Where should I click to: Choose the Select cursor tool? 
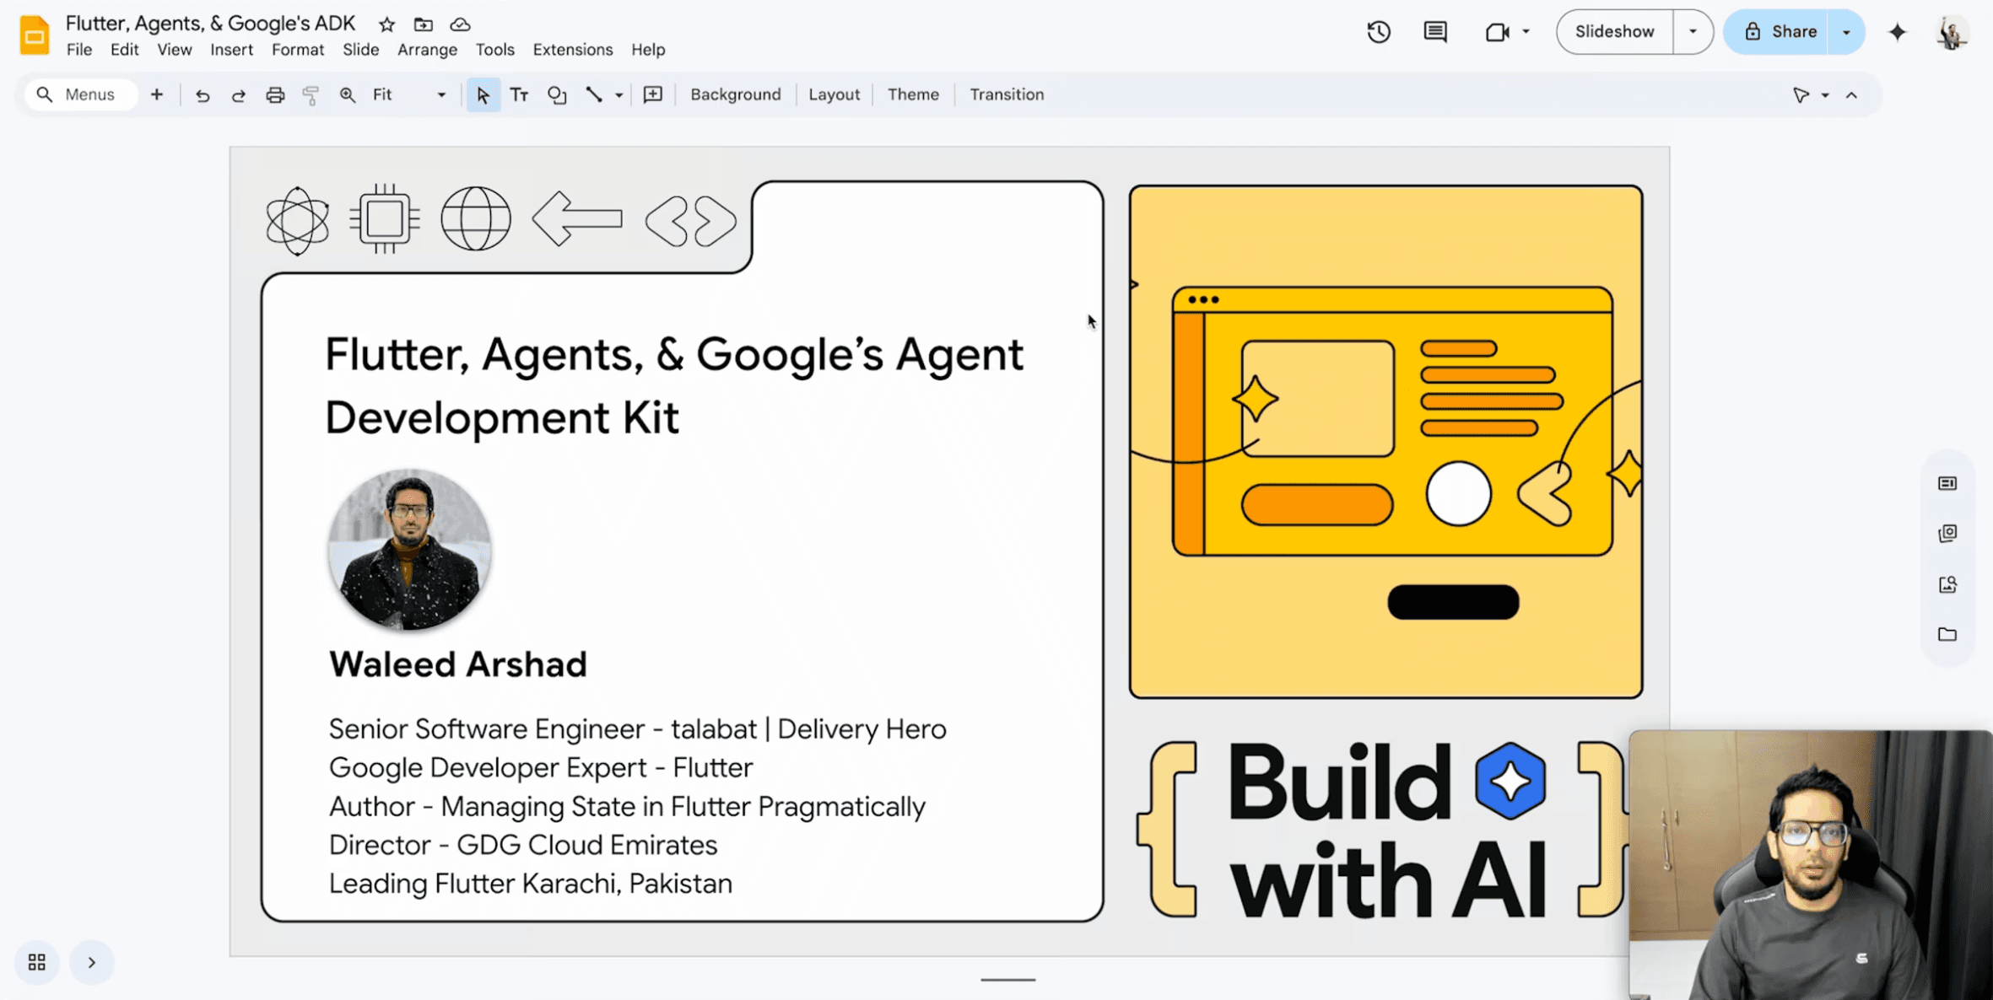click(483, 94)
